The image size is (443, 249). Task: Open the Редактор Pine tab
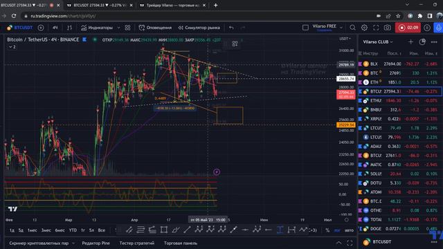96,243
